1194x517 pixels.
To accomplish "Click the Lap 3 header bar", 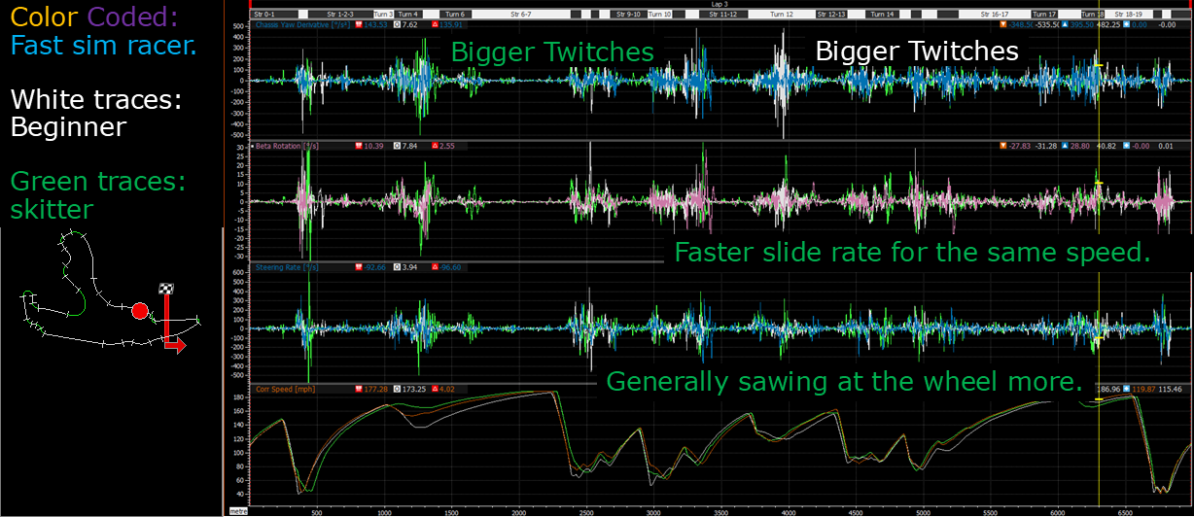I will [x=721, y=4].
